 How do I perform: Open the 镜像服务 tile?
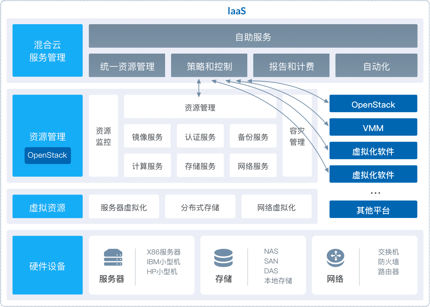tap(147, 136)
